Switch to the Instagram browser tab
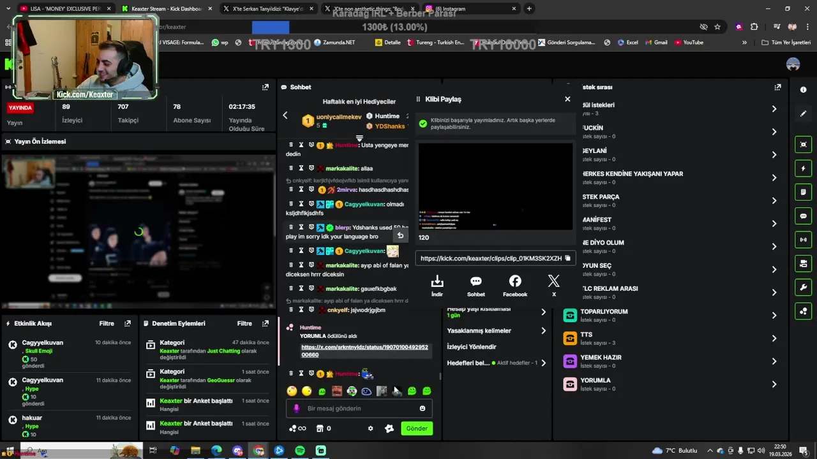Image resolution: width=817 pixels, height=459 pixels. point(471,9)
